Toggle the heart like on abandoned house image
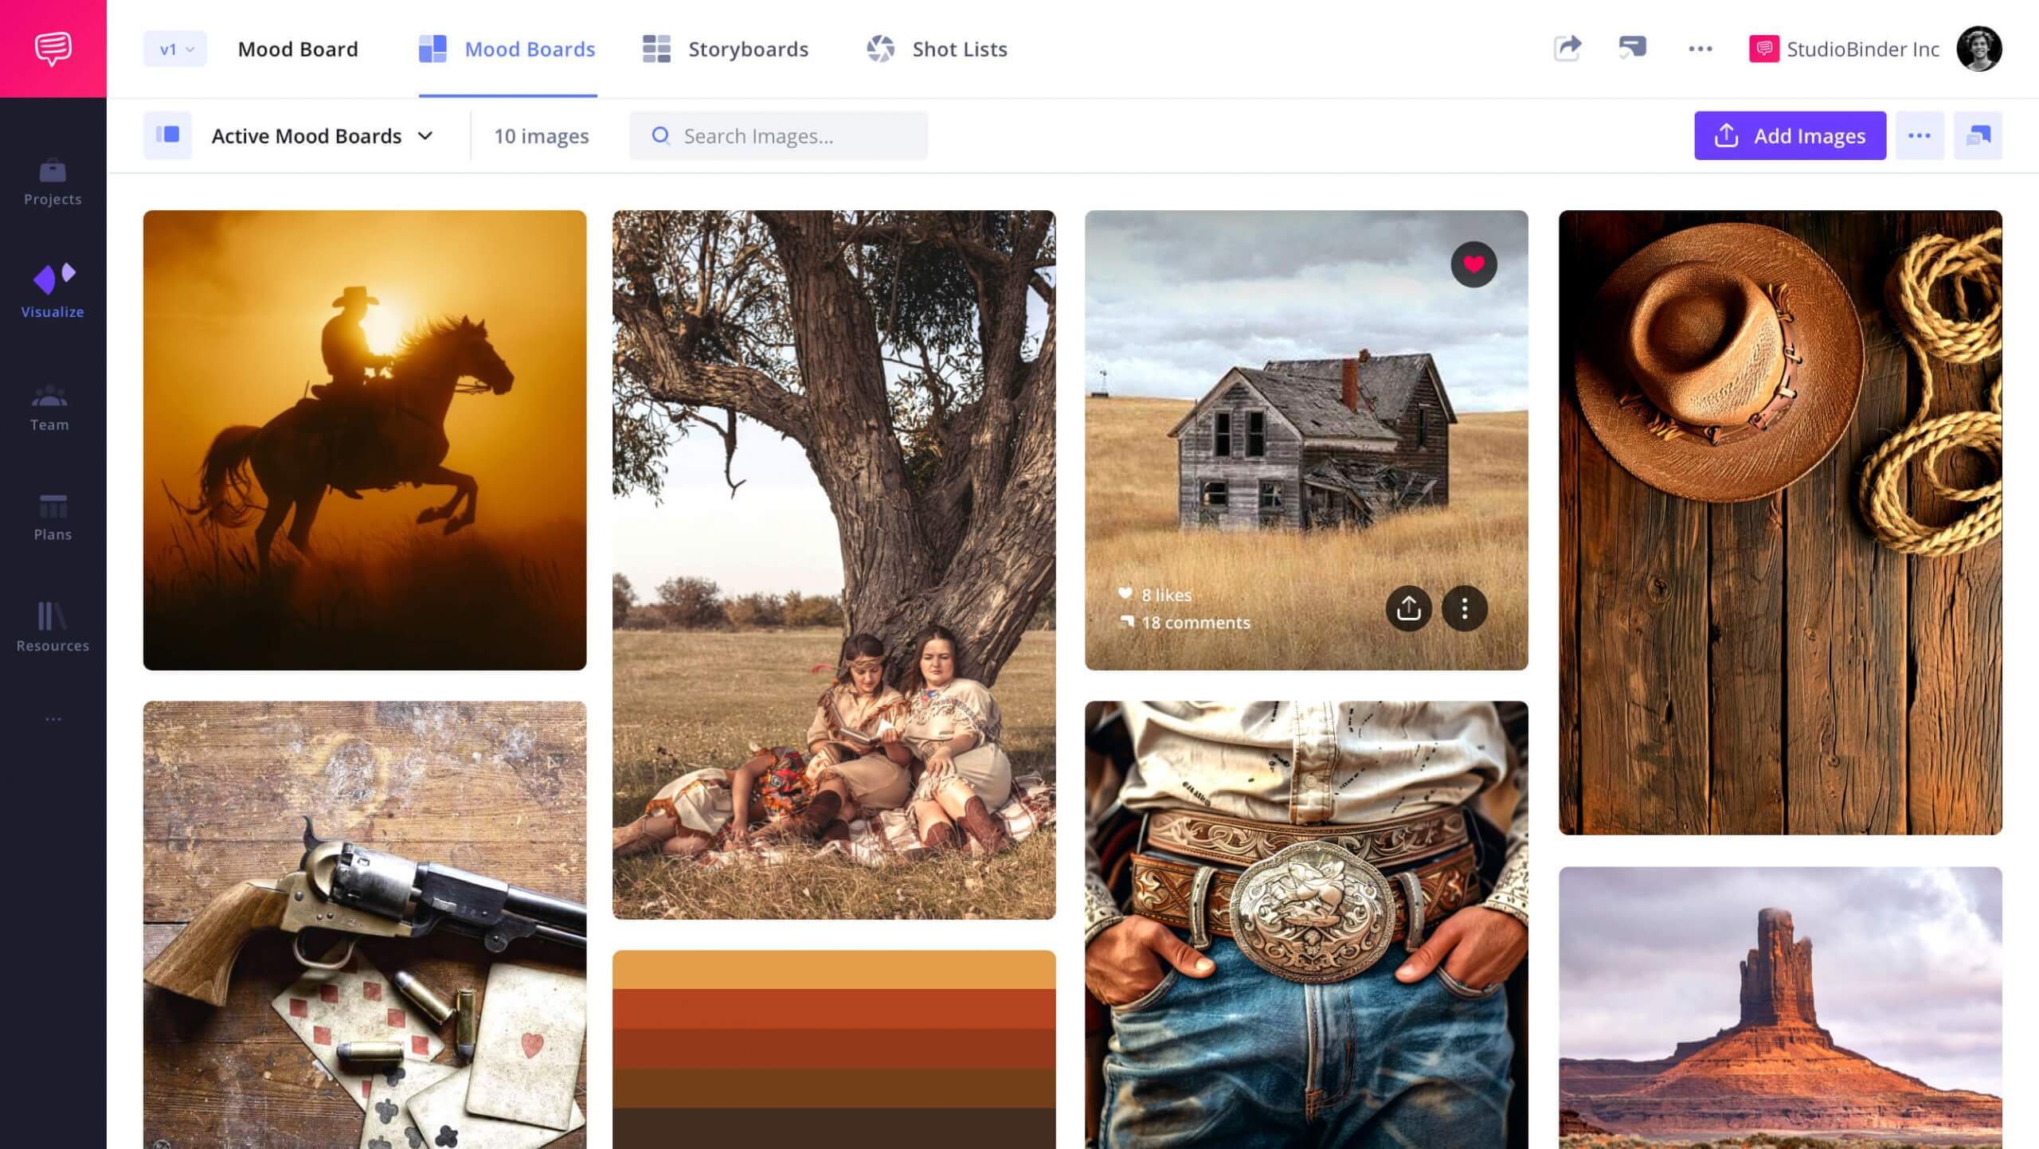This screenshot has width=2039, height=1149. click(x=1473, y=263)
